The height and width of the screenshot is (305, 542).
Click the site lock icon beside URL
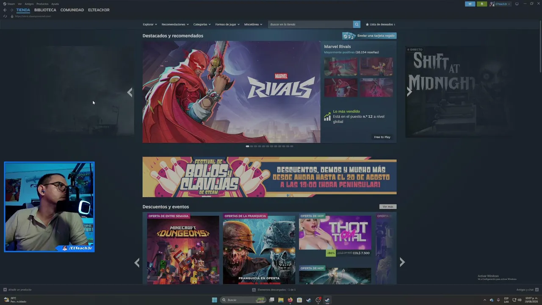coord(12,16)
